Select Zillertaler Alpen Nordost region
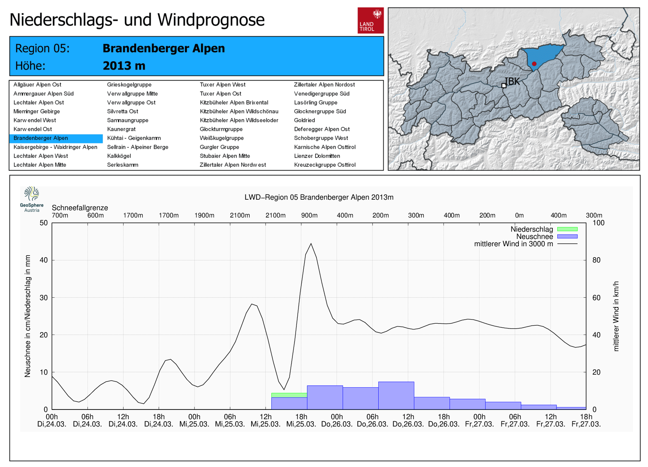Image resolution: width=648 pixels, height=467 pixels. pyautogui.click(x=324, y=85)
